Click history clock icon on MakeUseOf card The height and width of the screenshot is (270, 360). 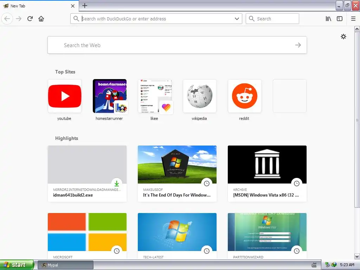pyautogui.click(x=207, y=184)
